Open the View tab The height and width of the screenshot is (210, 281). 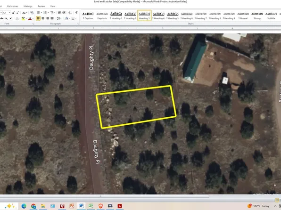coord(53,6)
